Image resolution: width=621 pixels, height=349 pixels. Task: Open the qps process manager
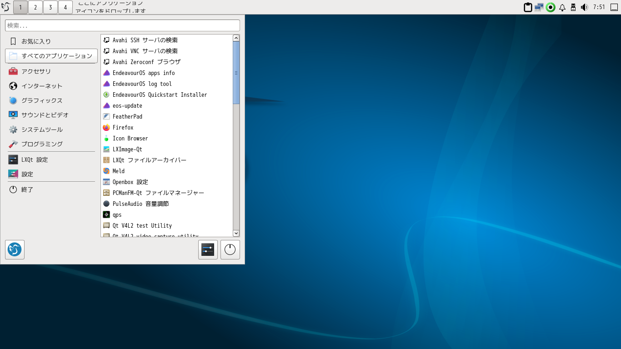117,215
